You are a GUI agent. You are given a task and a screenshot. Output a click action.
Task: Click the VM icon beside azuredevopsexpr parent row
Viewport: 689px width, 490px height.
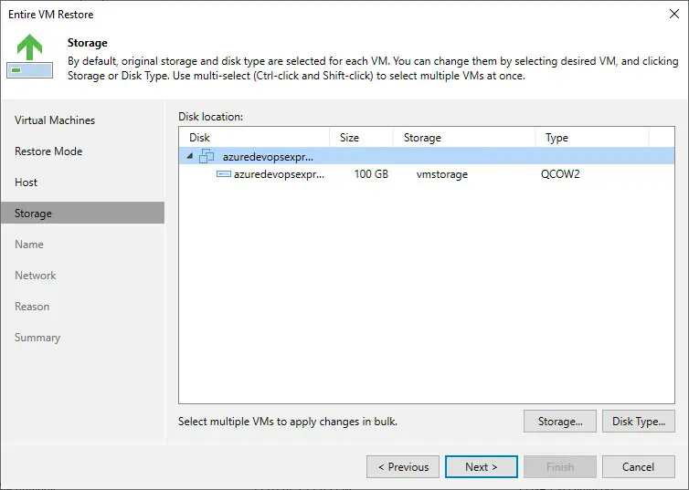[207, 156]
